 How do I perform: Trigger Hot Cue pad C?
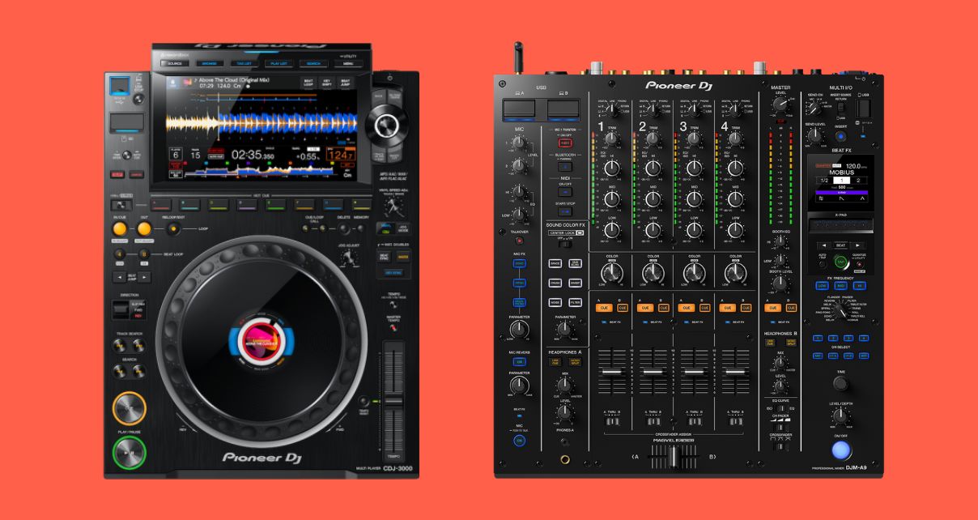219,205
